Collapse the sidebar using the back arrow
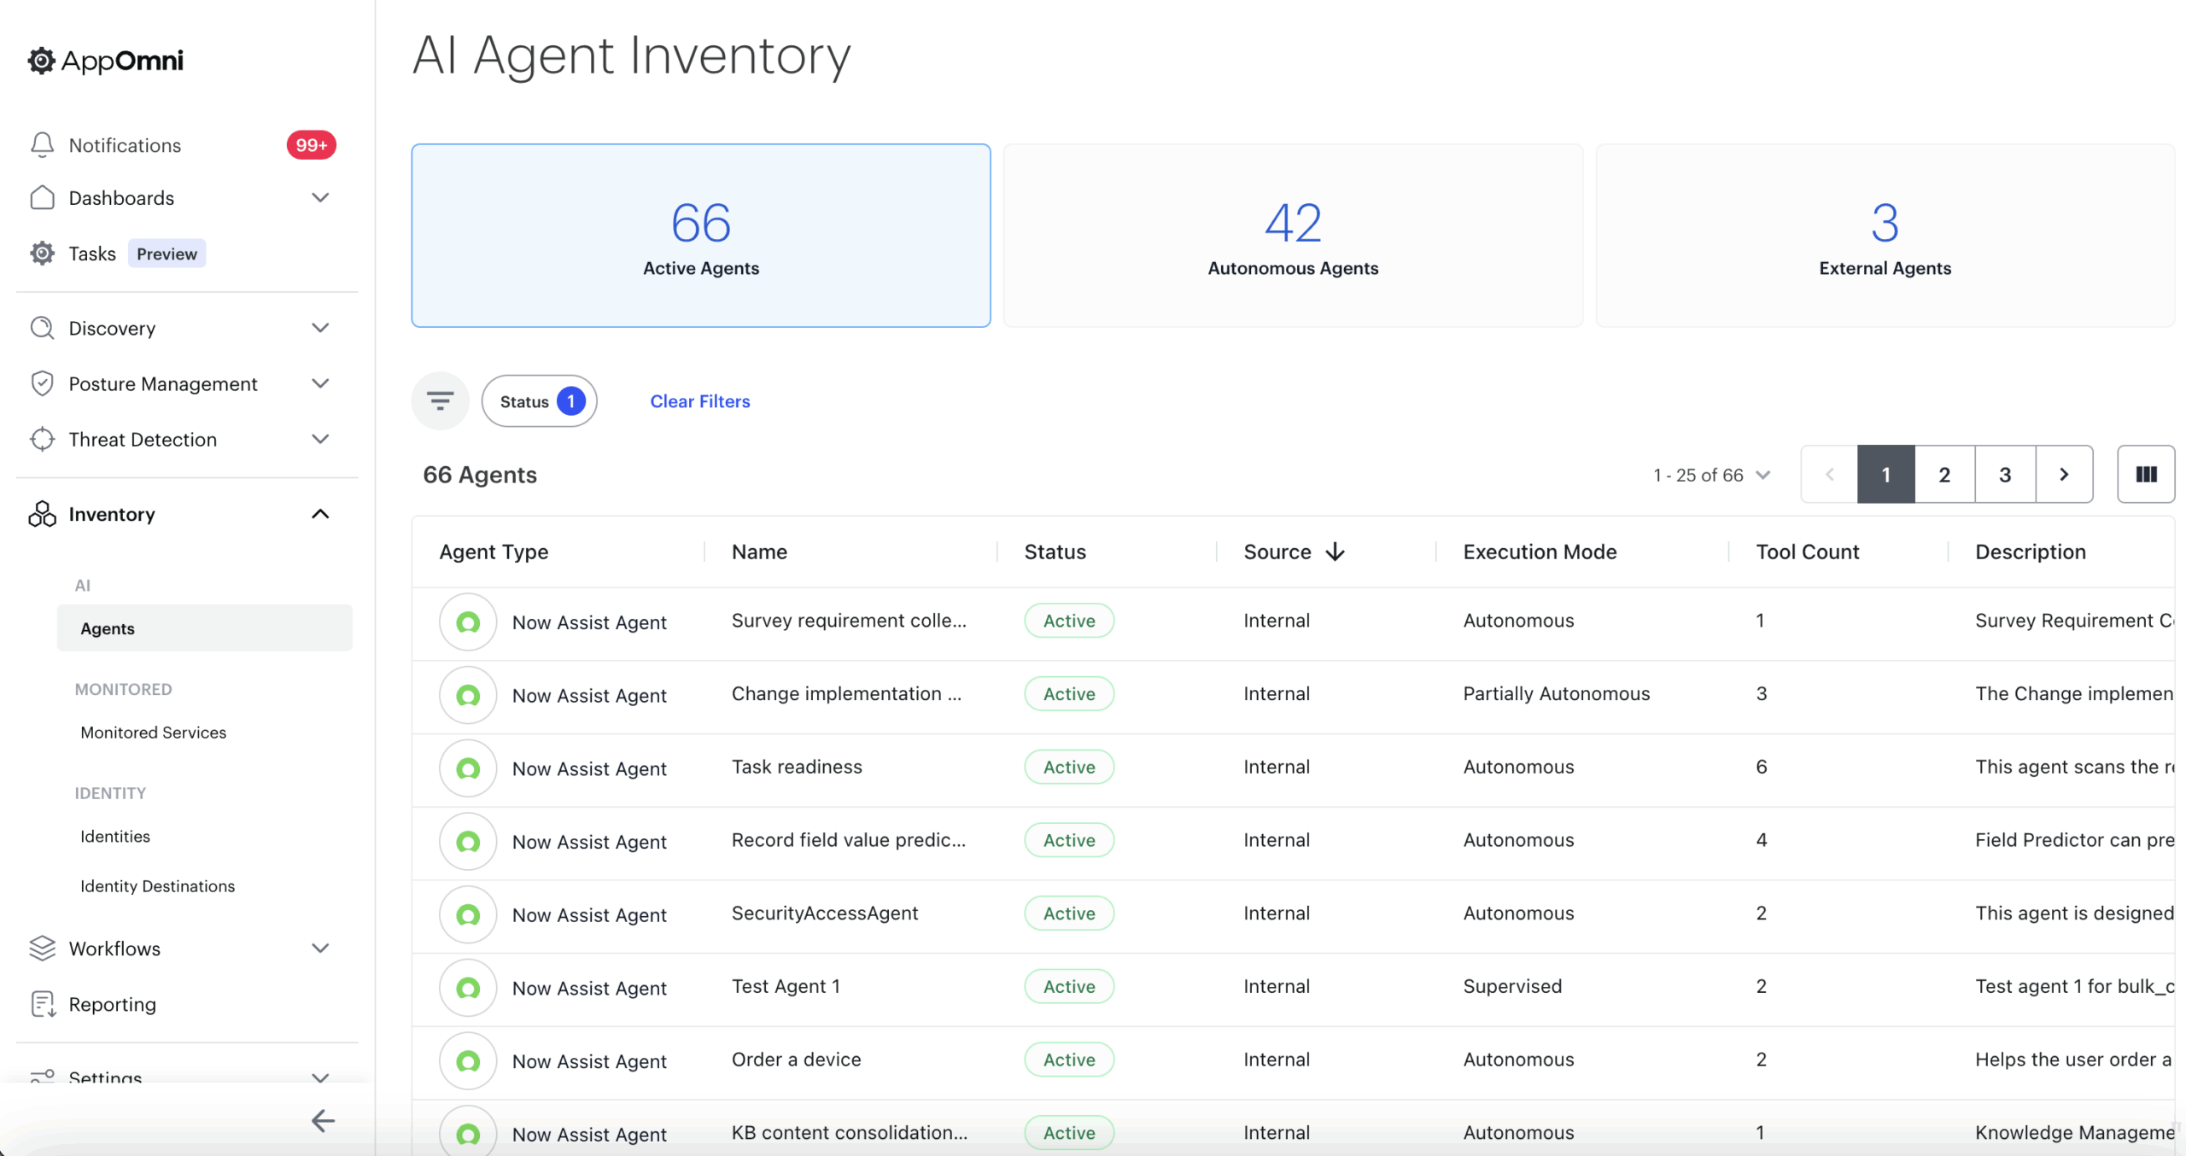Viewport: 2186px width, 1156px height. [x=323, y=1121]
